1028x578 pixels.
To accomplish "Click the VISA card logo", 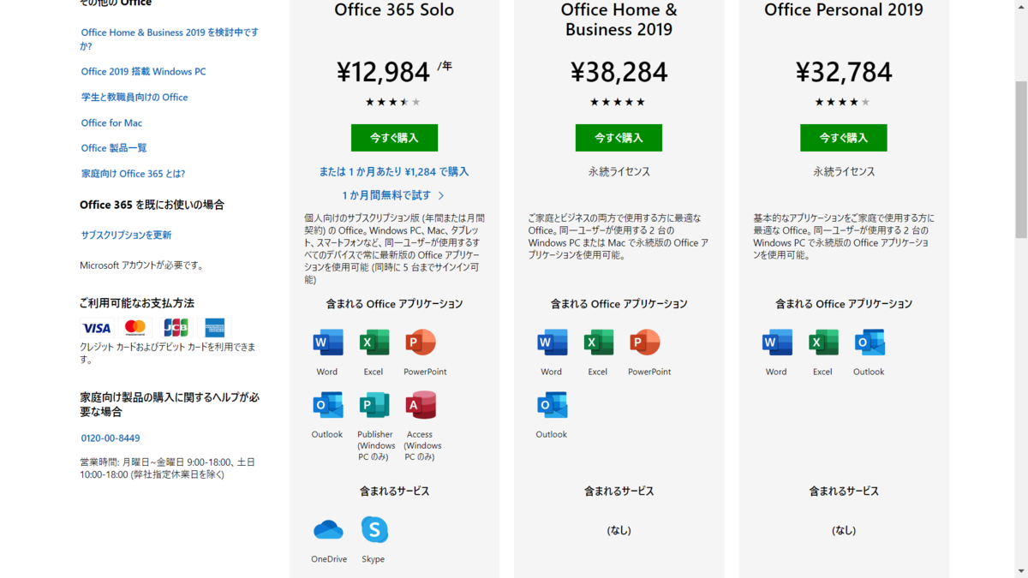I will click(x=97, y=328).
